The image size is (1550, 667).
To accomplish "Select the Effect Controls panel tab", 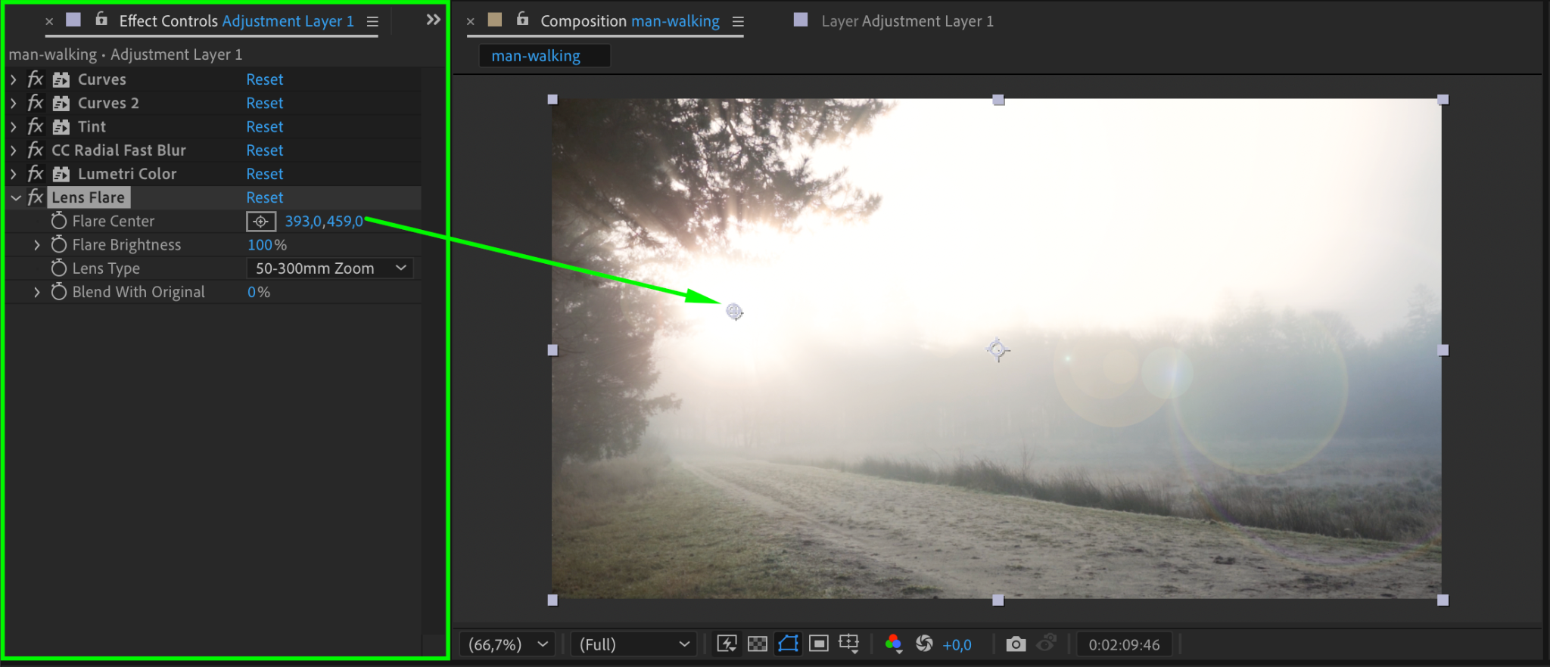I will [x=236, y=21].
